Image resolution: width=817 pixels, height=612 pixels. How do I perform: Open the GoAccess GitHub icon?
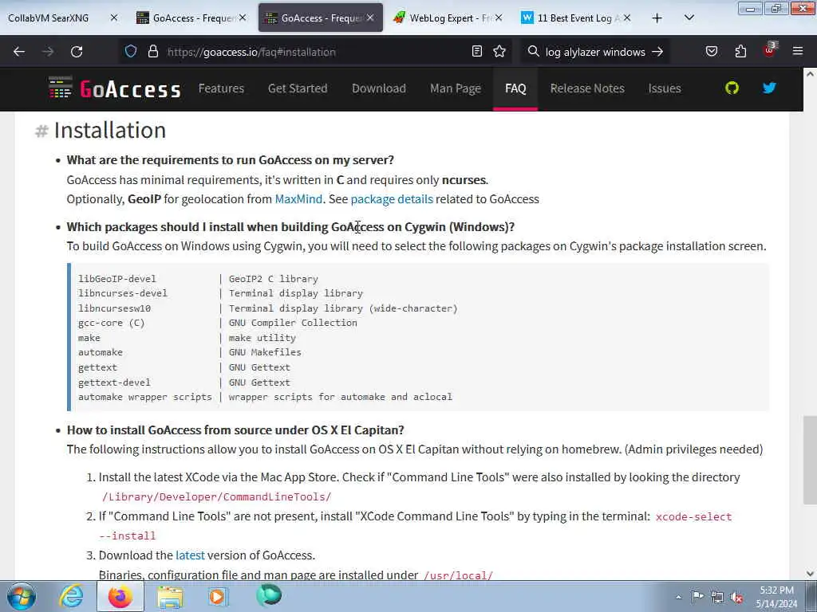[732, 88]
